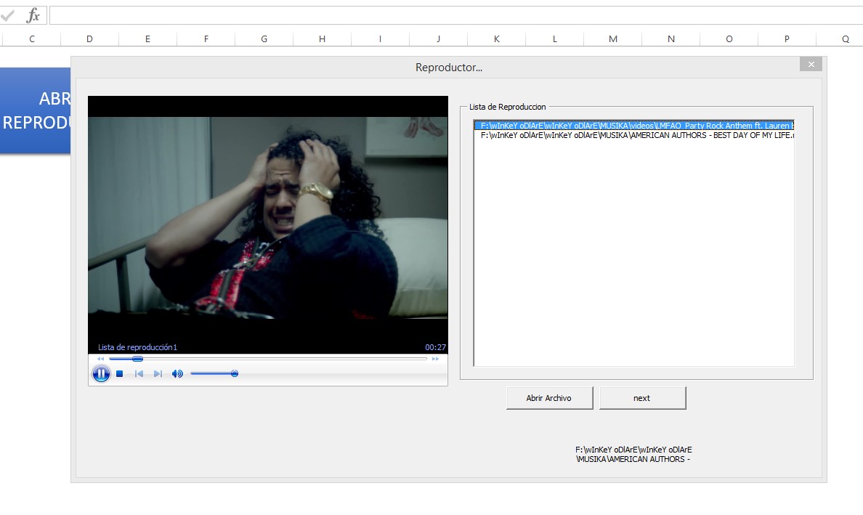
Task: Click the fx insert function icon
Action: pyautogui.click(x=33, y=15)
